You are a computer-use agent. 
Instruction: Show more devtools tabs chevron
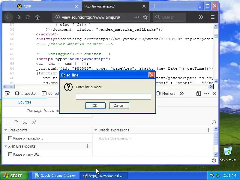point(181,93)
